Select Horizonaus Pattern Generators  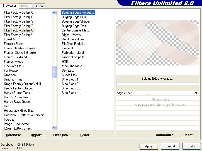tap(24, 115)
